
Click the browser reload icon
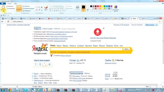(8, 21)
